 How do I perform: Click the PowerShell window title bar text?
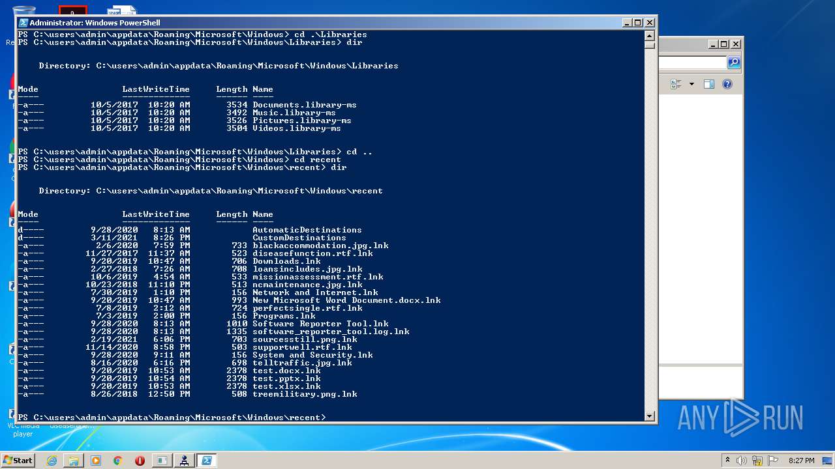[95, 23]
